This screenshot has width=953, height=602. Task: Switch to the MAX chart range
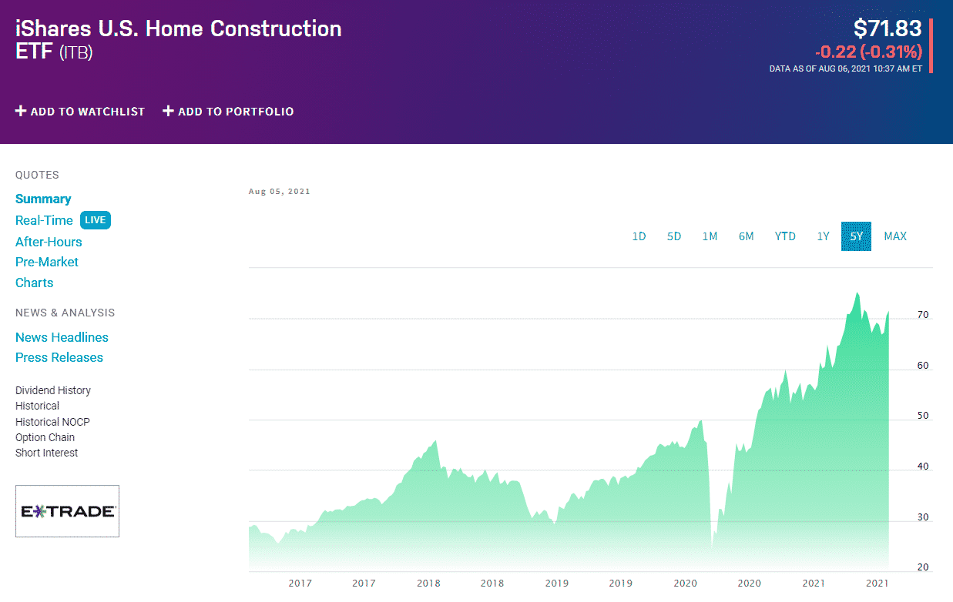coord(895,236)
